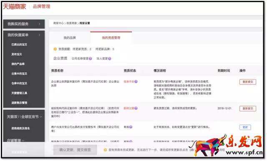Click 情况说明 column header

(x=159, y=71)
